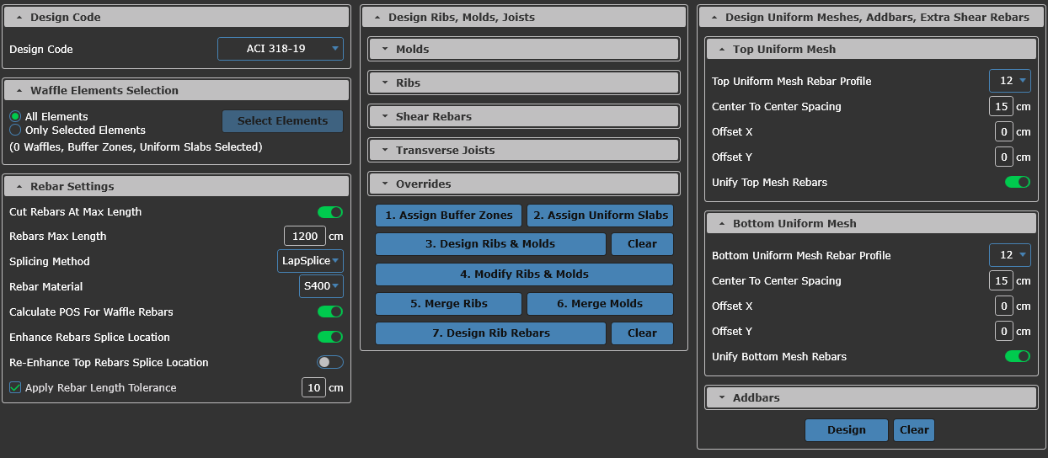Toggle Cut Rebars At Max Length switch

[329, 212]
